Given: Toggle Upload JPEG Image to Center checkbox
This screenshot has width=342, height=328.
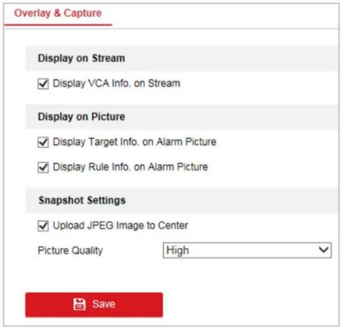Looking at the screenshot, I should coord(43,226).
